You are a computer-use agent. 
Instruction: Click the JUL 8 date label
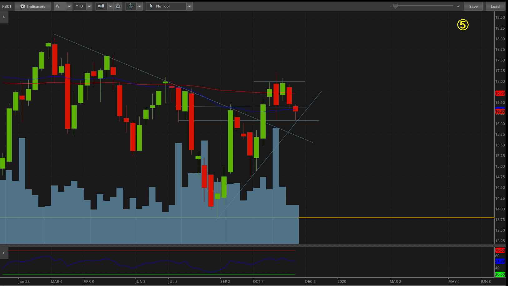coord(173,282)
